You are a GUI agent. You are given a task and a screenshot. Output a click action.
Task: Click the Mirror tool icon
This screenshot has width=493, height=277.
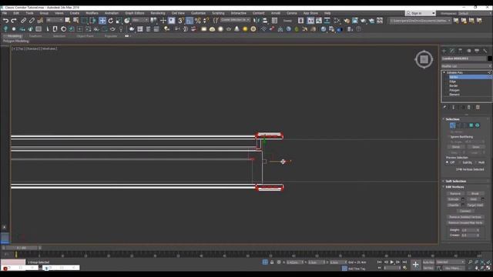point(257,21)
